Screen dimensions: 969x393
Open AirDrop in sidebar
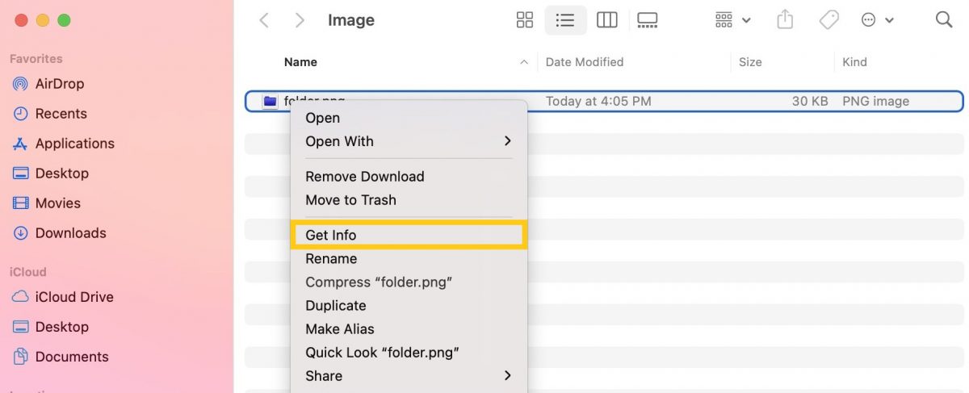coord(59,84)
